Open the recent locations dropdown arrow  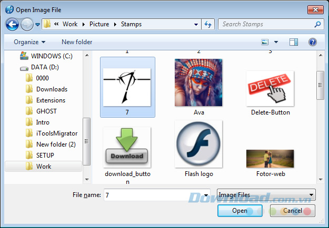coord(37,25)
